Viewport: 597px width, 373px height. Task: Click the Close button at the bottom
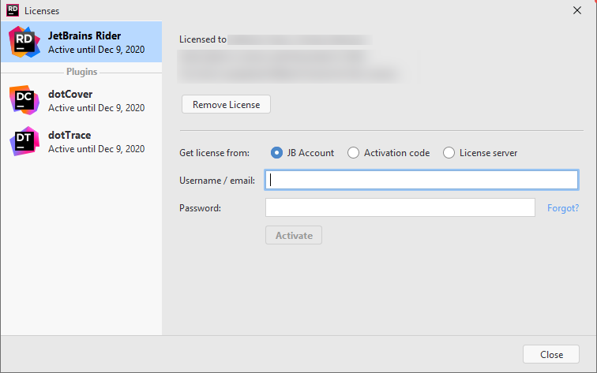click(x=551, y=354)
